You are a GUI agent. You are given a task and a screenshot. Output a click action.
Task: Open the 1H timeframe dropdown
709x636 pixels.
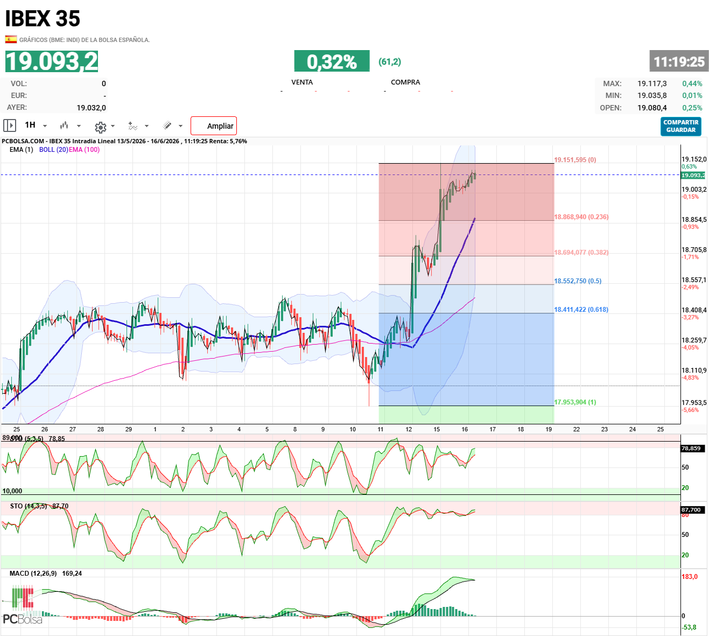point(36,125)
